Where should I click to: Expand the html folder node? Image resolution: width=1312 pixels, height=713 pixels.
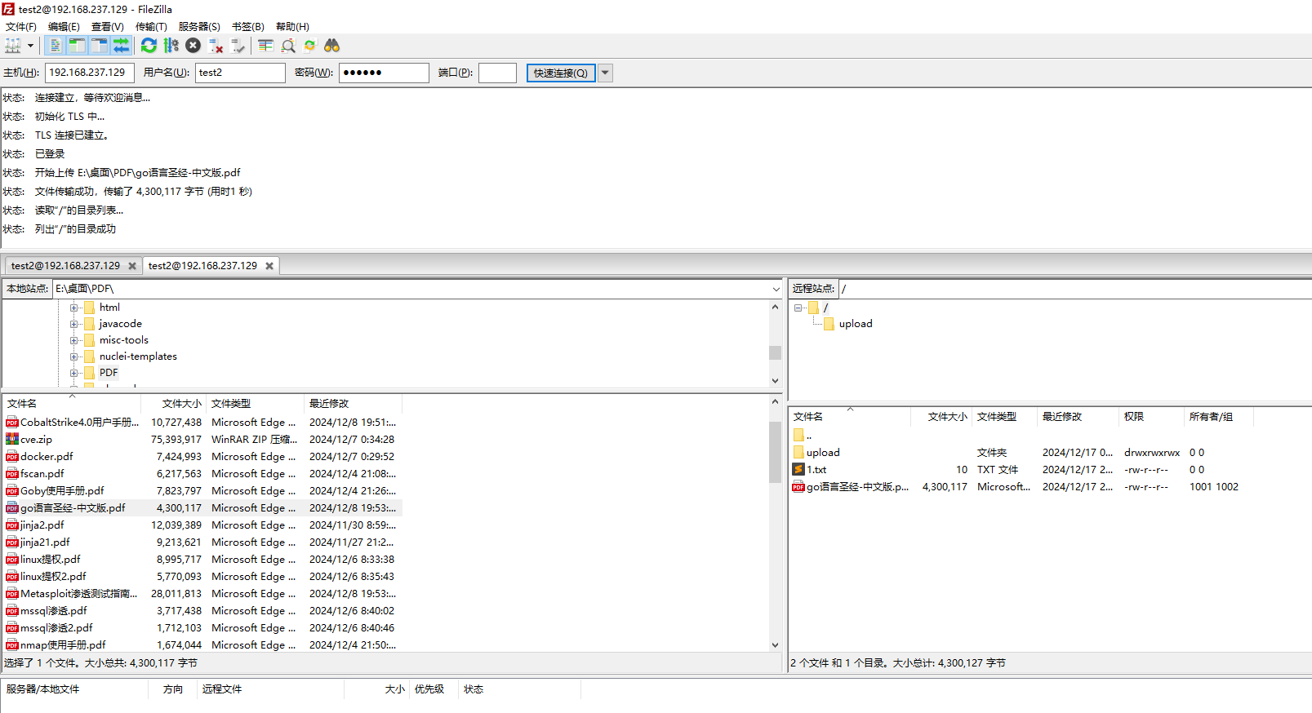click(74, 308)
